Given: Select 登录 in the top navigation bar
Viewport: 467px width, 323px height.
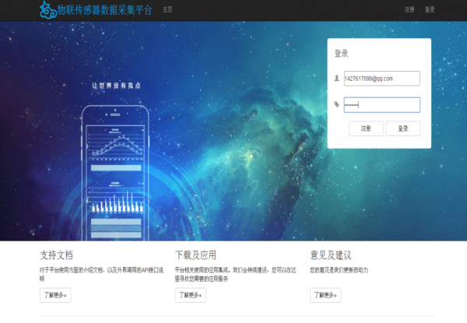Looking at the screenshot, I should pyautogui.click(x=430, y=10).
